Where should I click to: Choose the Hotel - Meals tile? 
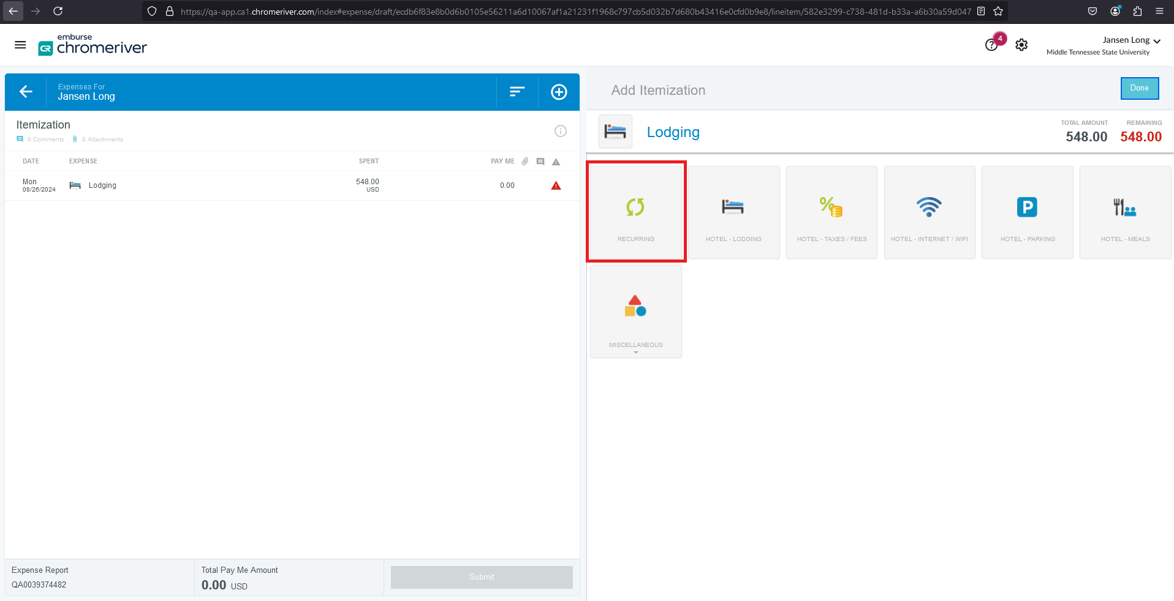click(x=1125, y=212)
